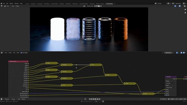Image resolution: width=187 pixels, height=105 pixels.
Task: Open the timeline Marker menu
Action: point(23,99)
